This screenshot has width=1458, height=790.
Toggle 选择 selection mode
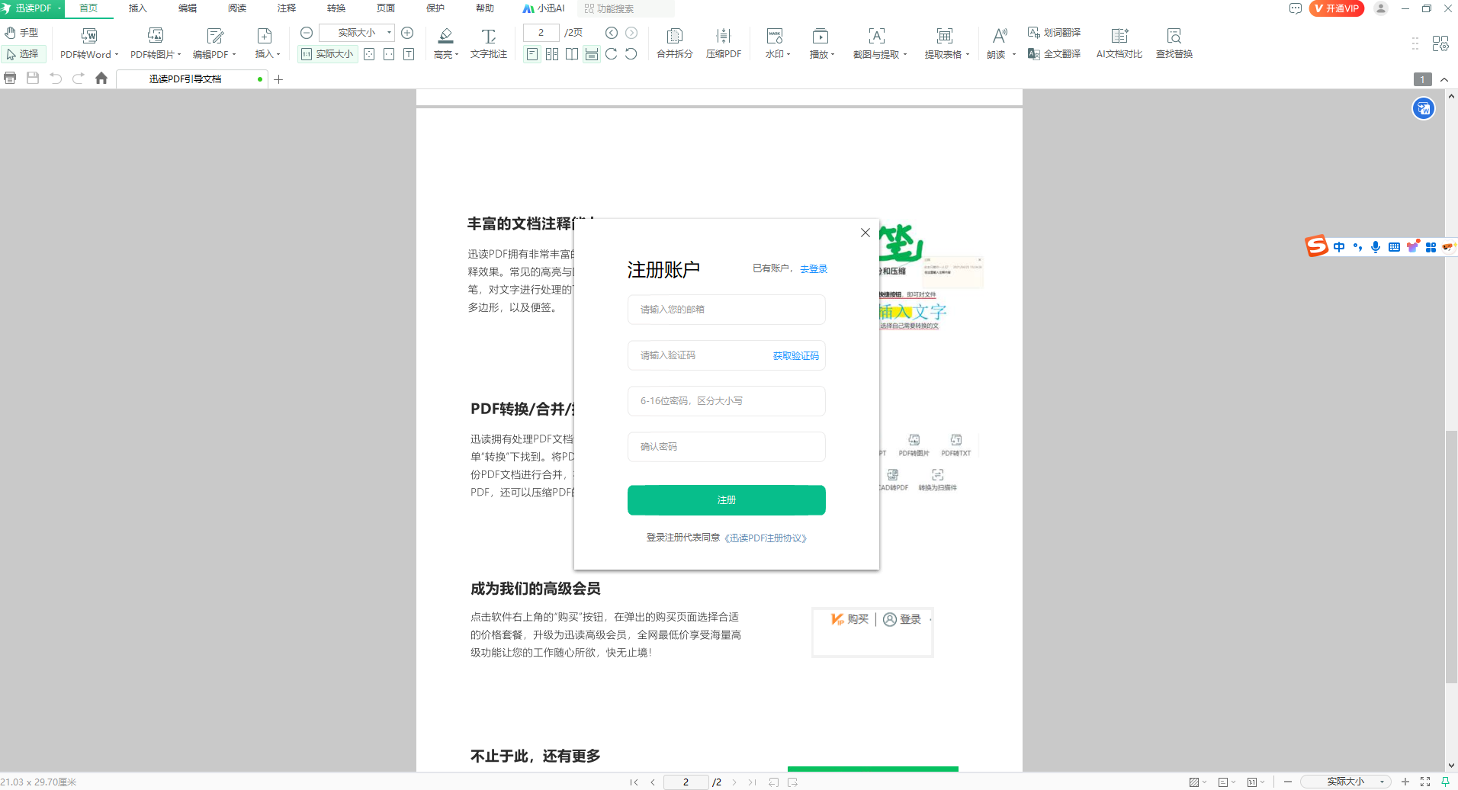tap(23, 53)
